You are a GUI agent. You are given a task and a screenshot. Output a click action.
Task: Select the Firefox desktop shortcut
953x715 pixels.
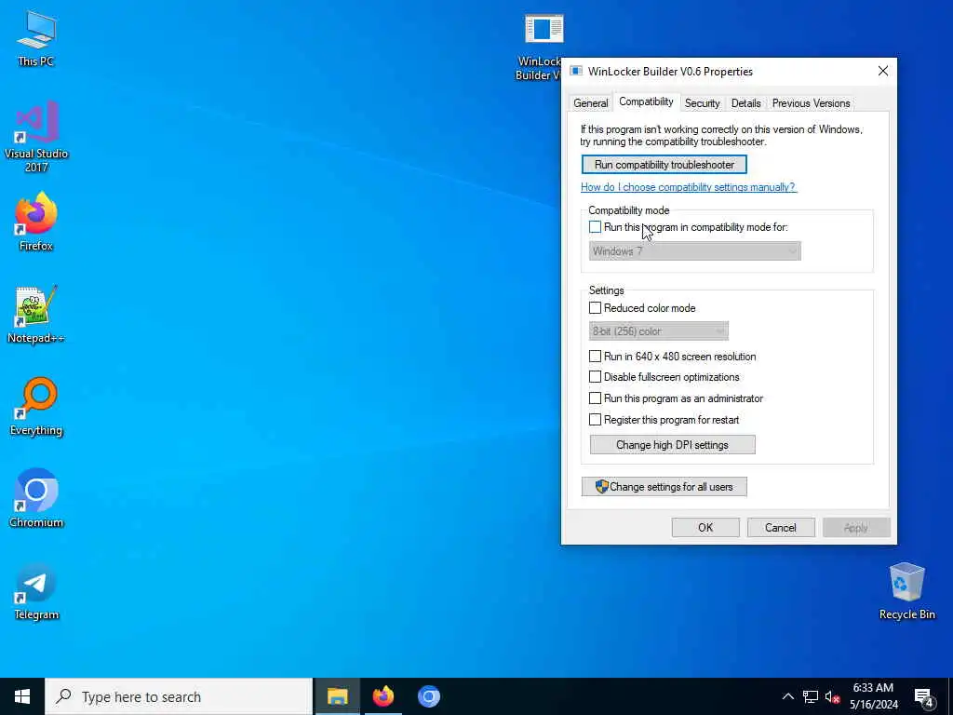36,222
